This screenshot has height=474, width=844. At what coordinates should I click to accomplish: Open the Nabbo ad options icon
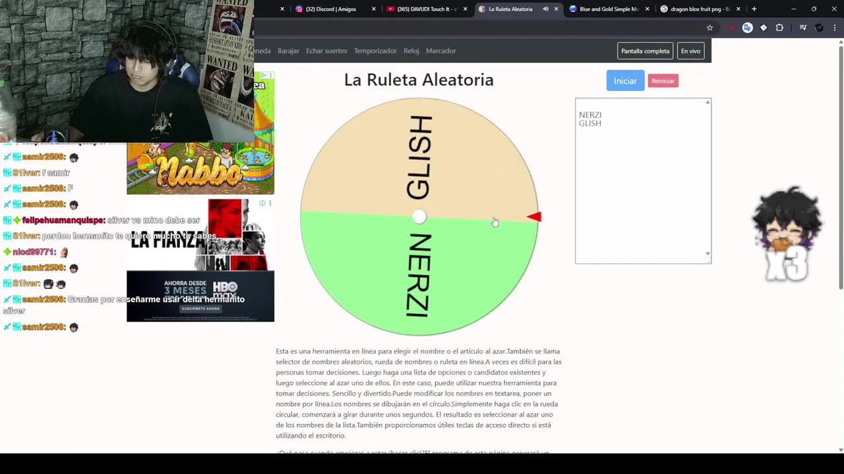[x=270, y=76]
